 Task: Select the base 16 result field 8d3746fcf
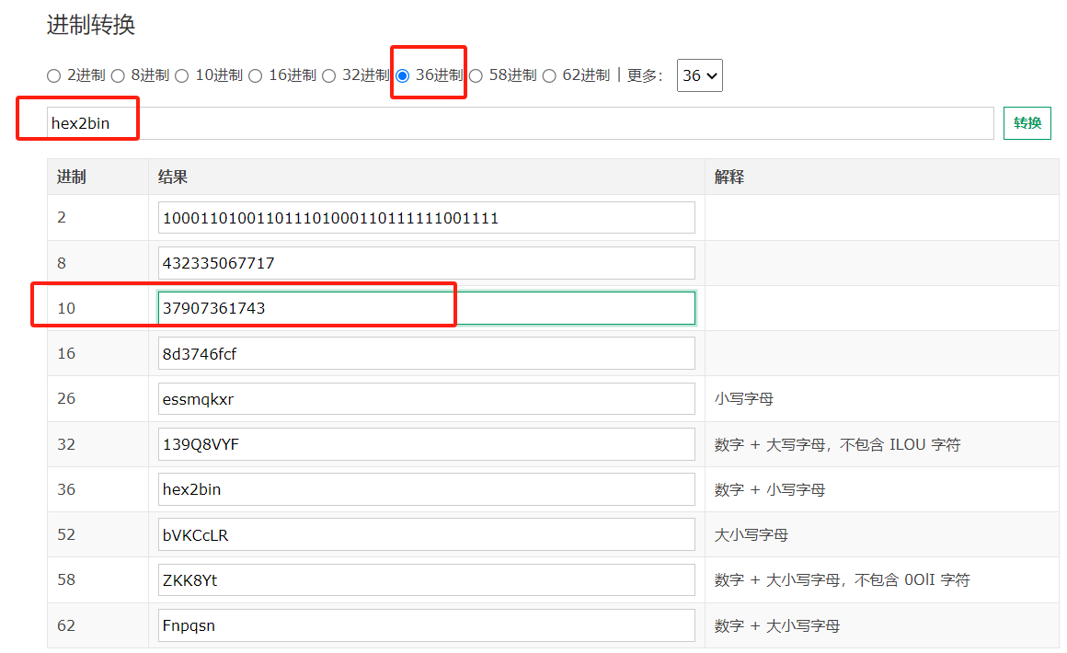[426, 353]
